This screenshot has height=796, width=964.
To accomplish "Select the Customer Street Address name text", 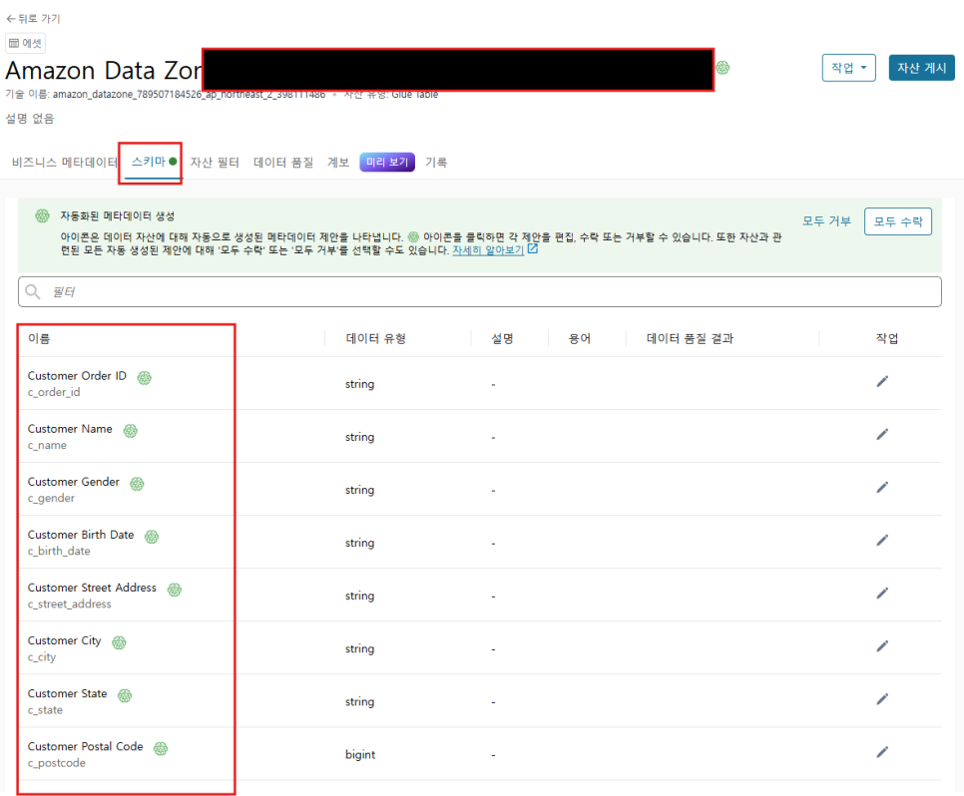I will [92, 588].
